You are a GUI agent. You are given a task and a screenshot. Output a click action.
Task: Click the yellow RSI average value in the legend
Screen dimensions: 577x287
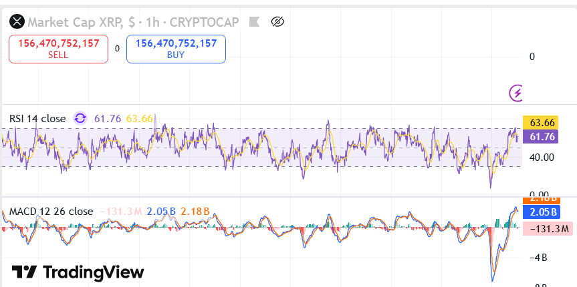pos(140,118)
